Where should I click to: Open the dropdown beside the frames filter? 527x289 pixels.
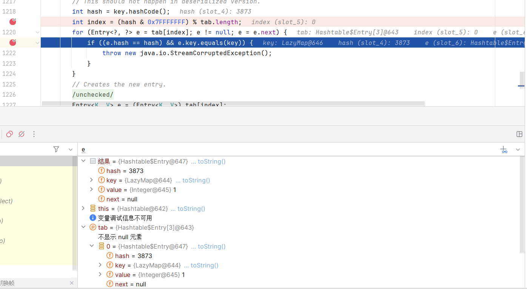coord(70,150)
